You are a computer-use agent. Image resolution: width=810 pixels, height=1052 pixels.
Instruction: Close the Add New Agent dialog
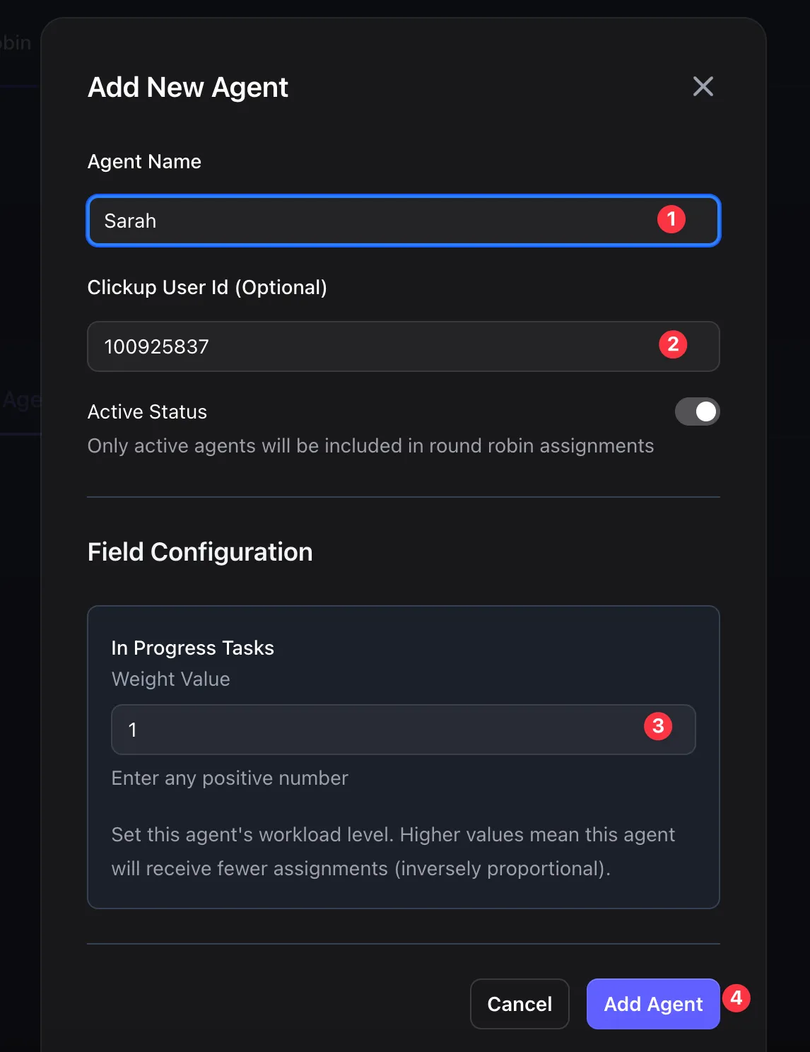[703, 86]
